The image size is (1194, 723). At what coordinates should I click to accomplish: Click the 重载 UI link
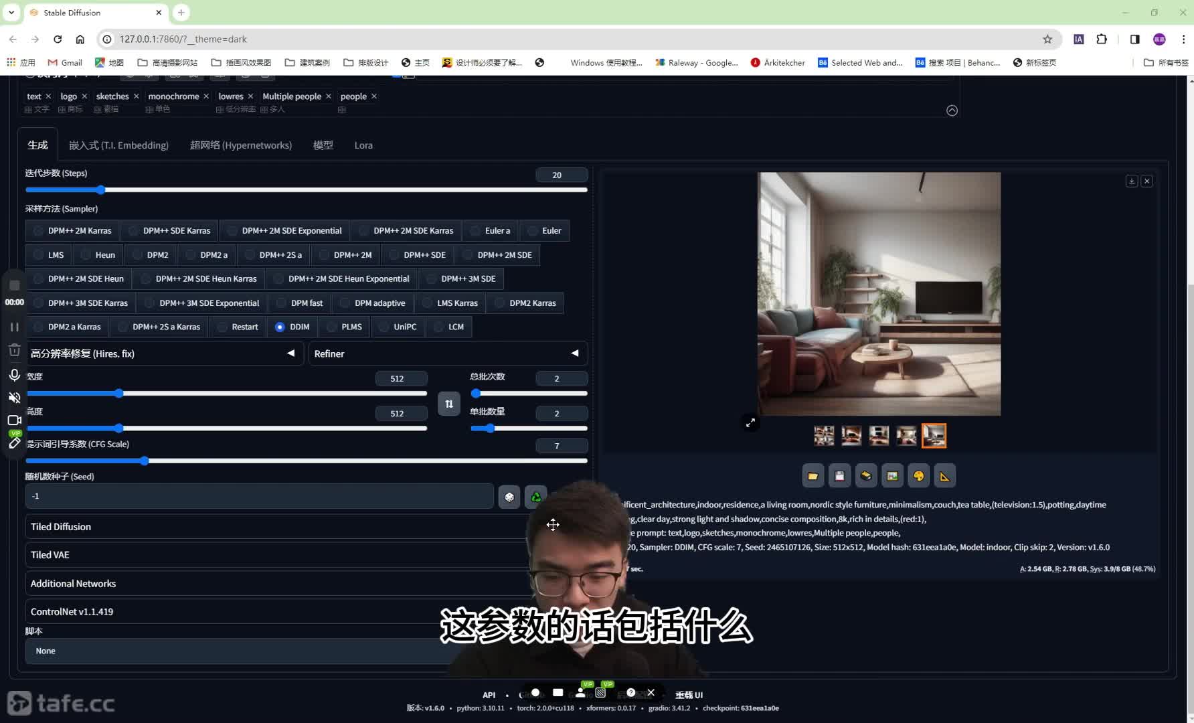point(689,695)
